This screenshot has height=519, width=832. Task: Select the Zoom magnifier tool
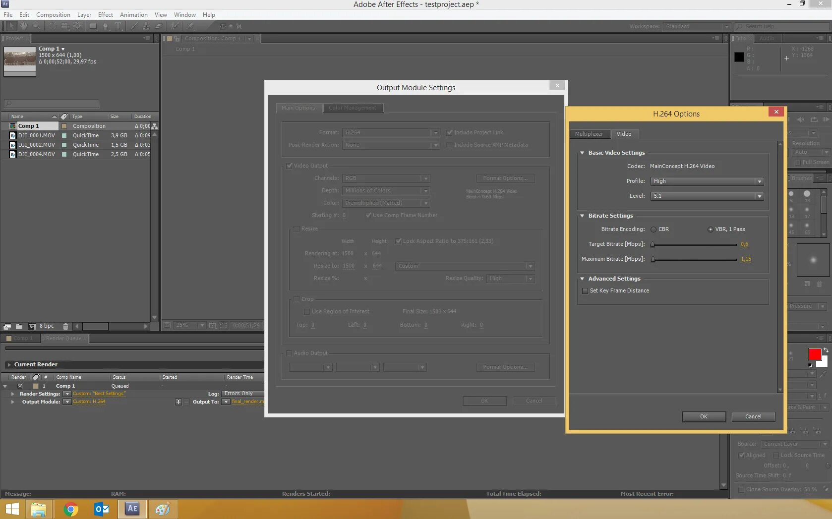tap(36, 26)
